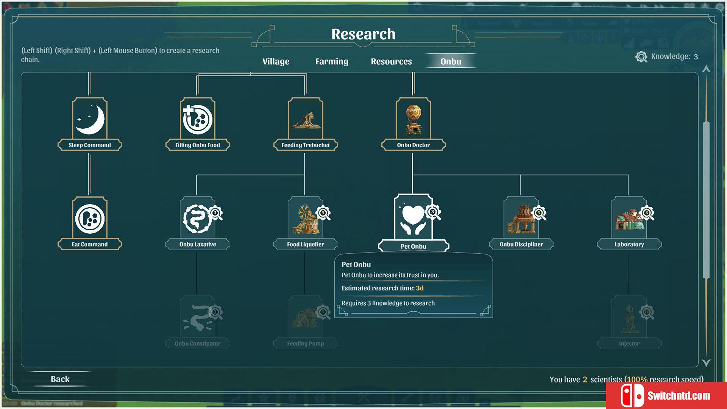Click the research tree scrollbar thumb

tap(706, 200)
